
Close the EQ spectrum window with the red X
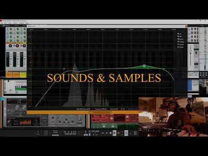pyautogui.click(x=186, y=26)
